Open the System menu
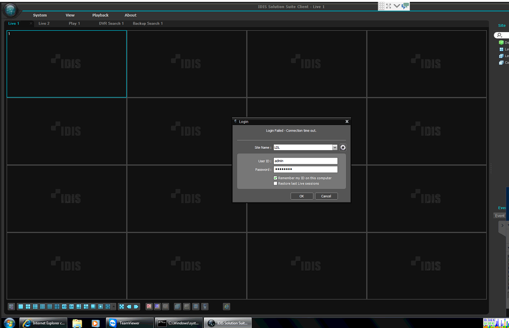This screenshot has height=328, width=509. [x=40, y=15]
